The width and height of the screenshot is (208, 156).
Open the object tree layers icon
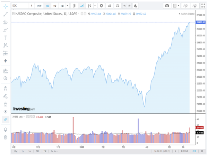click(x=6, y=130)
